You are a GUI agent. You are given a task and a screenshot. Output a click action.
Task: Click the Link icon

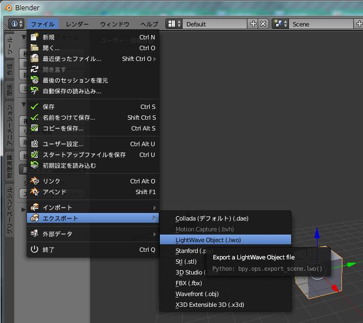(35, 181)
